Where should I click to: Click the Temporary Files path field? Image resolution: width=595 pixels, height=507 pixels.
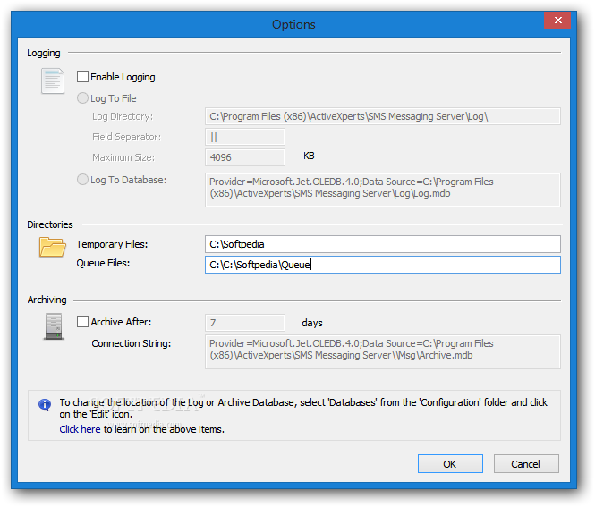click(x=383, y=244)
